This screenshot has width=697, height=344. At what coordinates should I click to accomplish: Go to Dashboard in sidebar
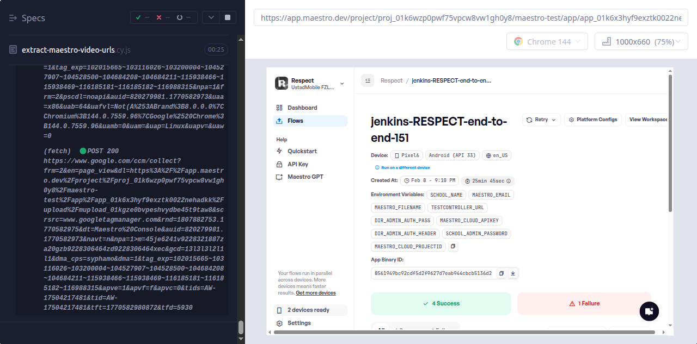(302, 108)
